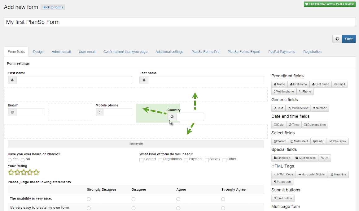
Task: Open the Admin email tab
Action: [x=61, y=52]
